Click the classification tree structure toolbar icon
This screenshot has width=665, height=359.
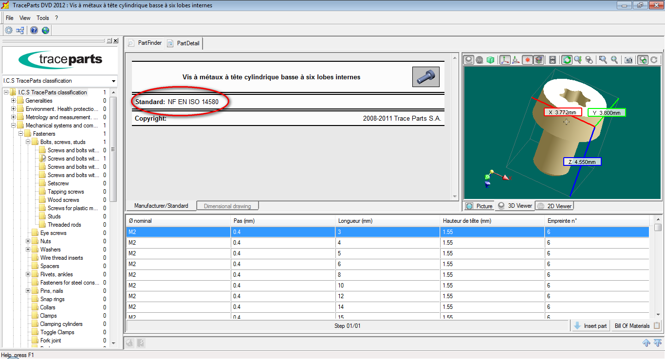20,30
